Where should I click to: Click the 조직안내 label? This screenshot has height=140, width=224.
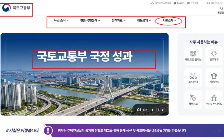tap(193, 82)
